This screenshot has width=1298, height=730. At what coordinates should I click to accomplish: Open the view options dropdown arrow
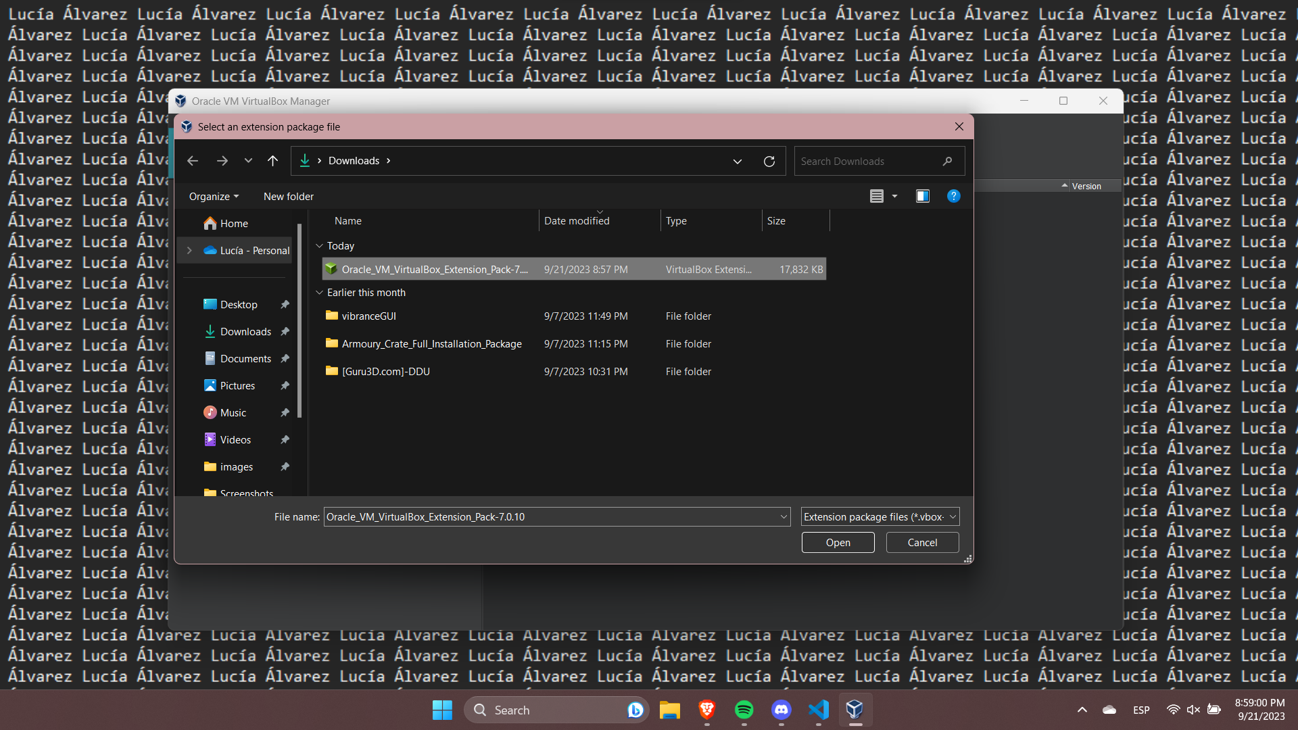point(894,196)
